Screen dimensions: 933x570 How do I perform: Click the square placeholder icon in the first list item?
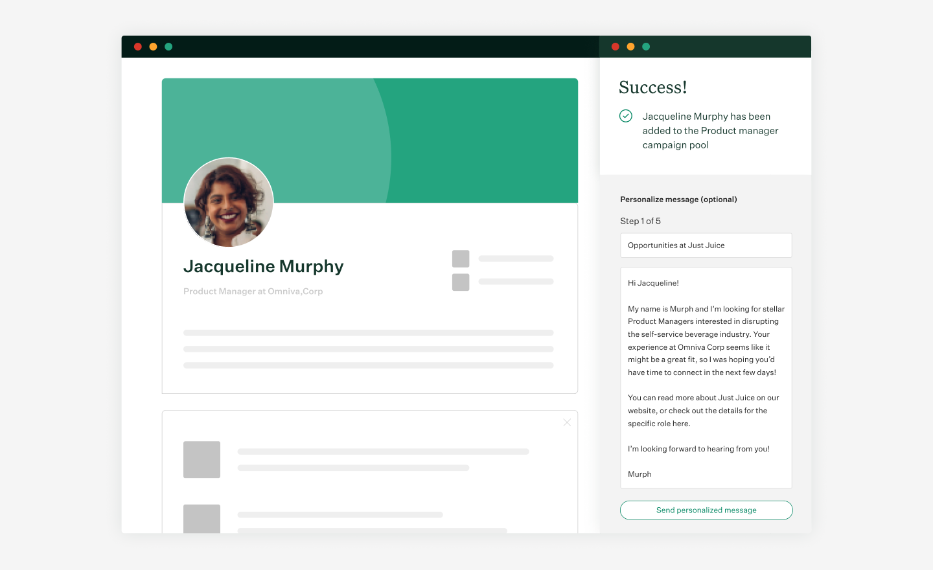point(202,459)
